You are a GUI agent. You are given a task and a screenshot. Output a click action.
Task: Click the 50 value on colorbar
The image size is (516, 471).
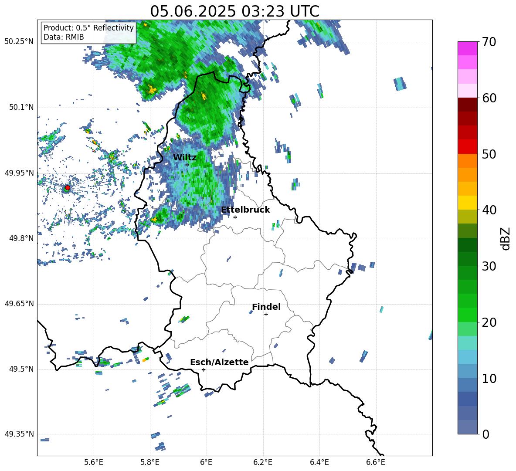pos(489,154)
